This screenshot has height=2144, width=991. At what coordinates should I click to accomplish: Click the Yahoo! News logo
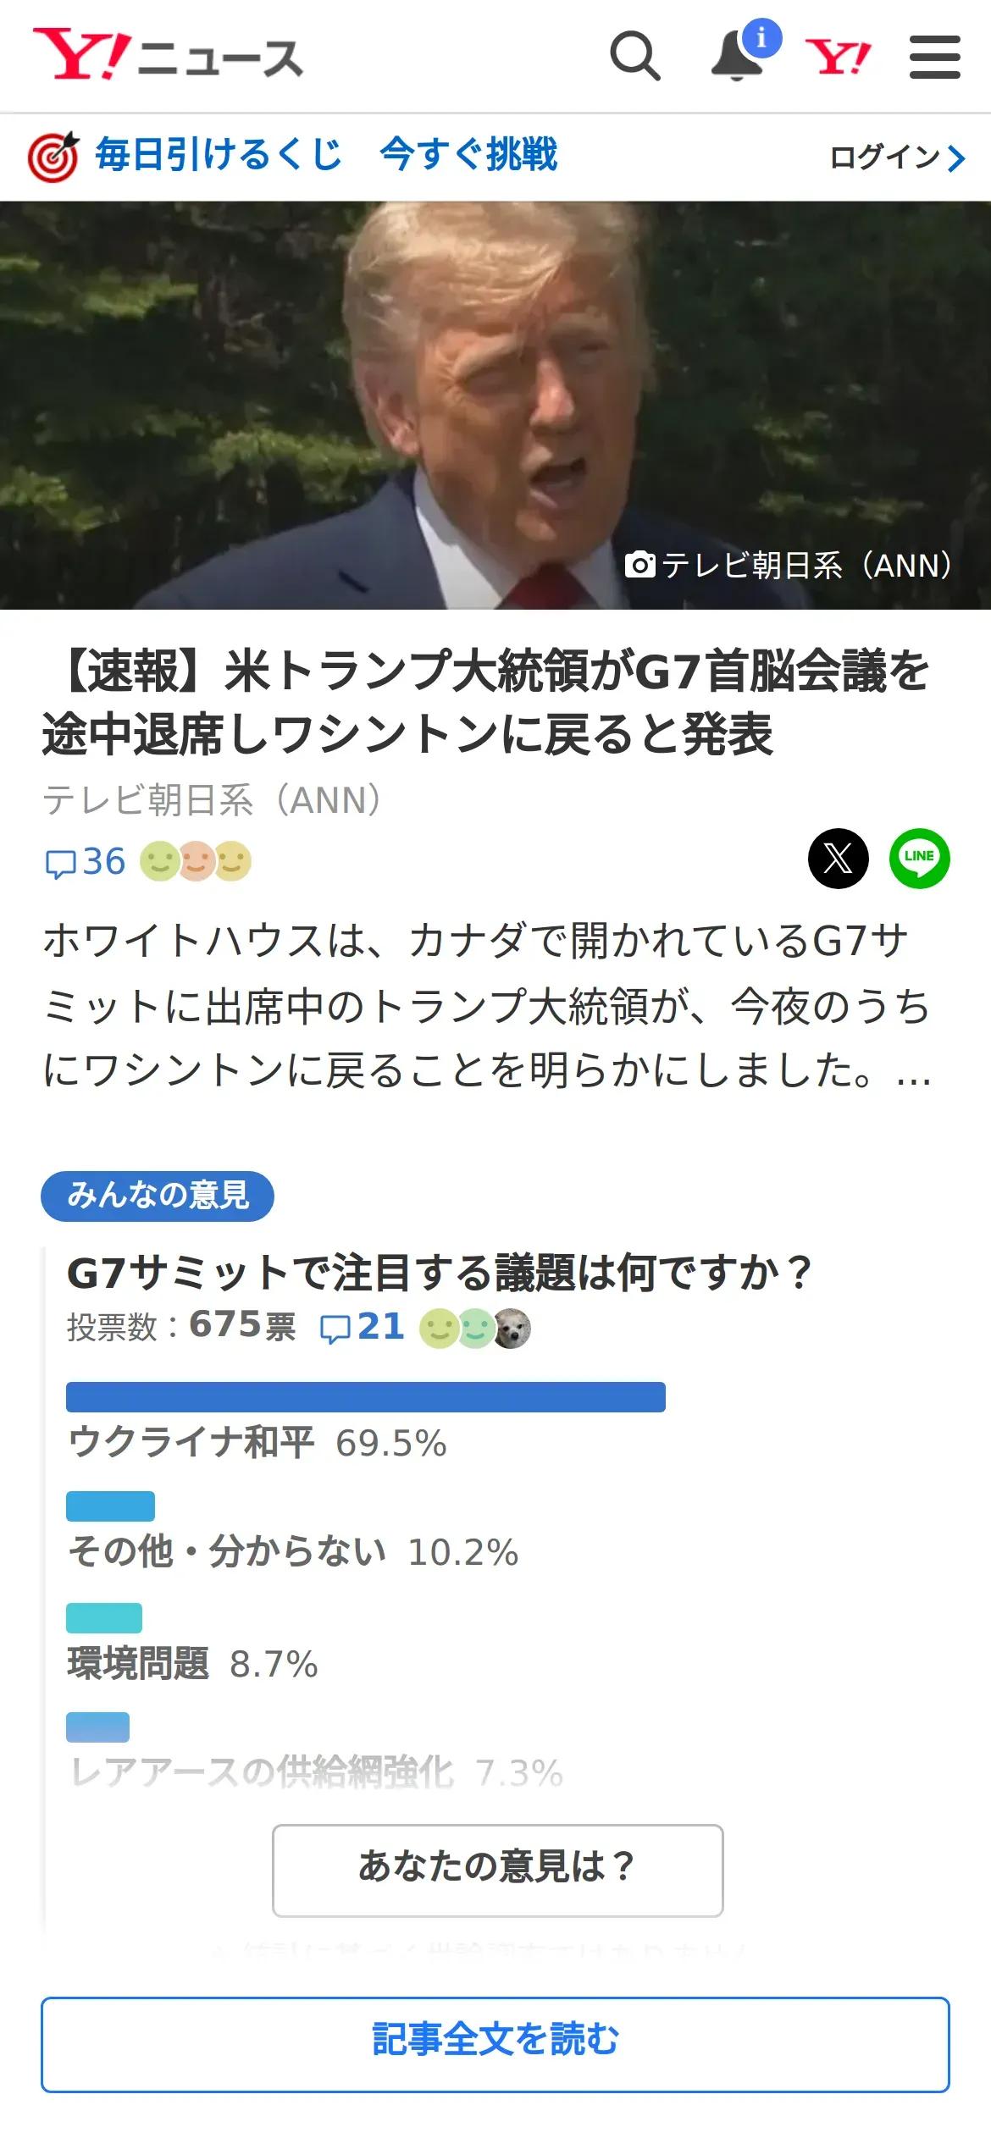[x=168, y=56]
